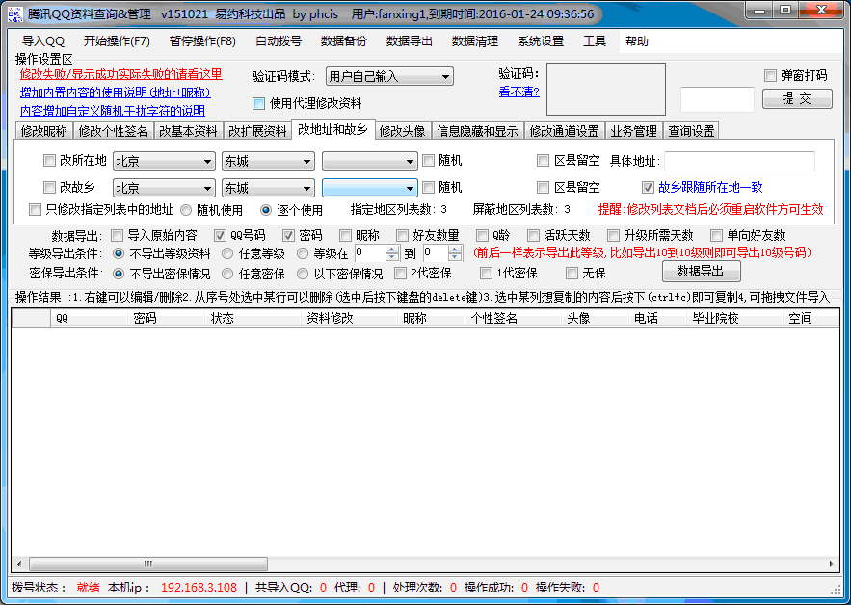Switch to the 修改昵称 tab
The width and height of the screenshot is (851, 605).
[44, 131]
